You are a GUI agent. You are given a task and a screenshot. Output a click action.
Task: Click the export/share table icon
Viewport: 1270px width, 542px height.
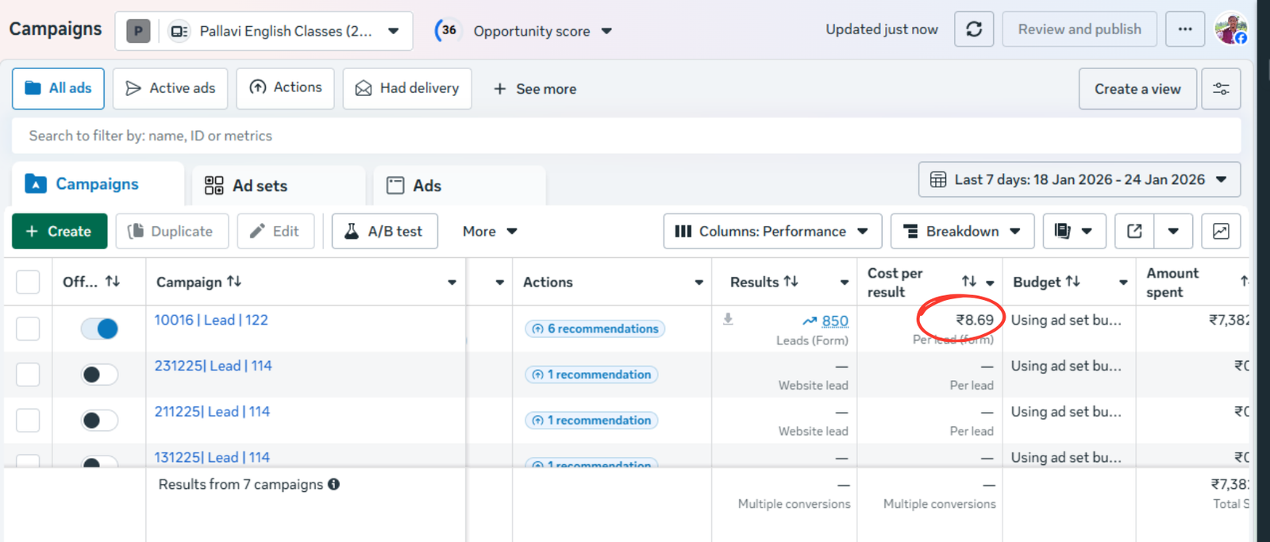1134,231
